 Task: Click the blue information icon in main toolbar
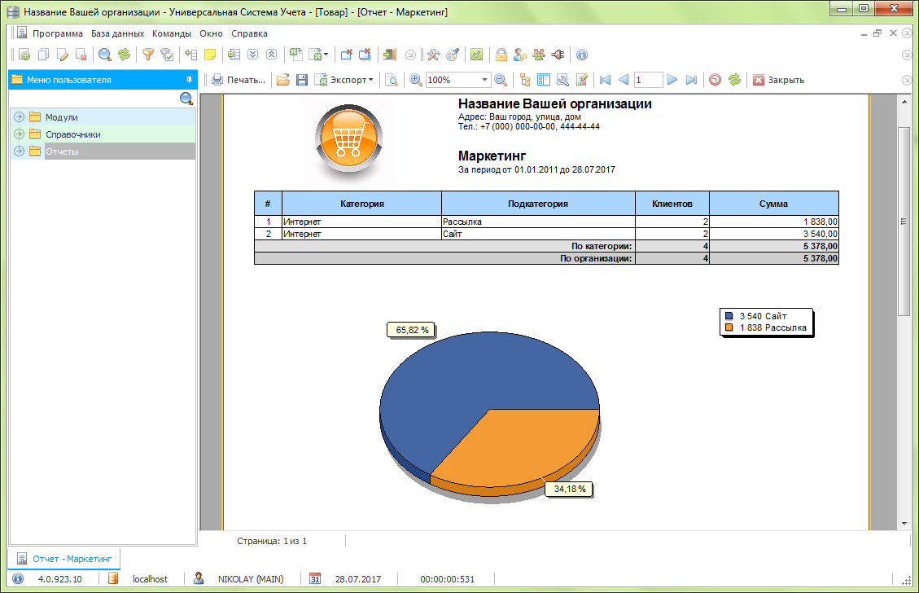[581, 55]
